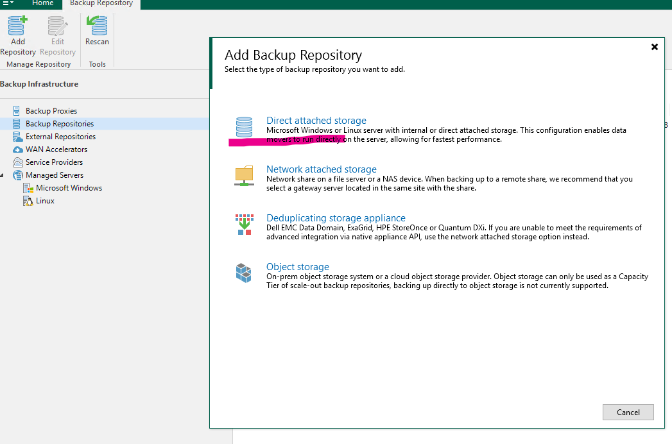The height and width of the screenshot is (444, 672).
Task: Open the main application menu dropdown
Action: click(x=8, y=4)
